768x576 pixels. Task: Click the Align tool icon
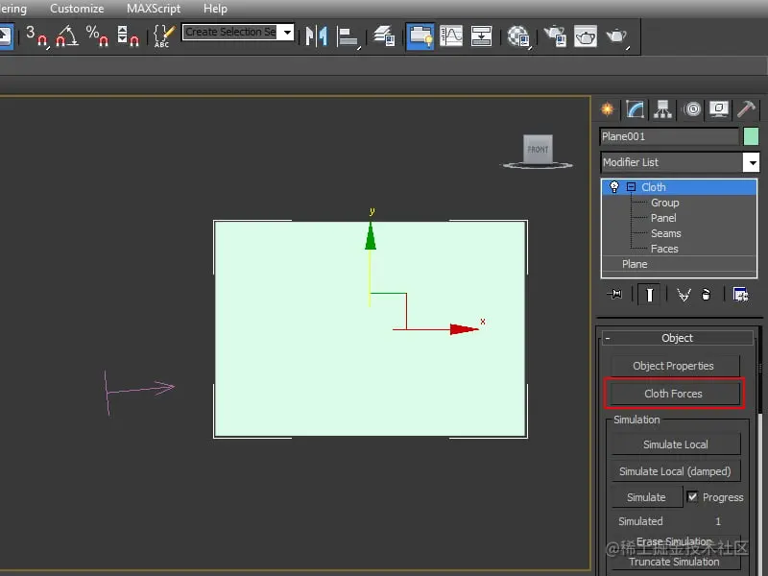point(348,36)
